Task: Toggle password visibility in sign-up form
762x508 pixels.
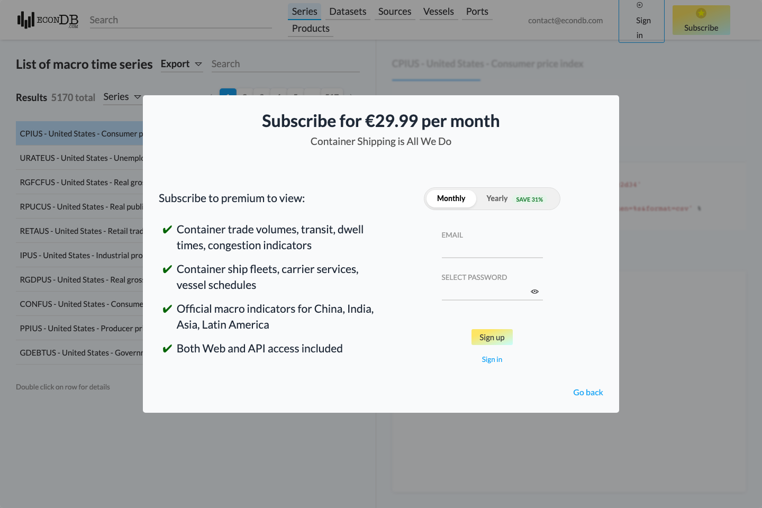Action: point(534,292)
